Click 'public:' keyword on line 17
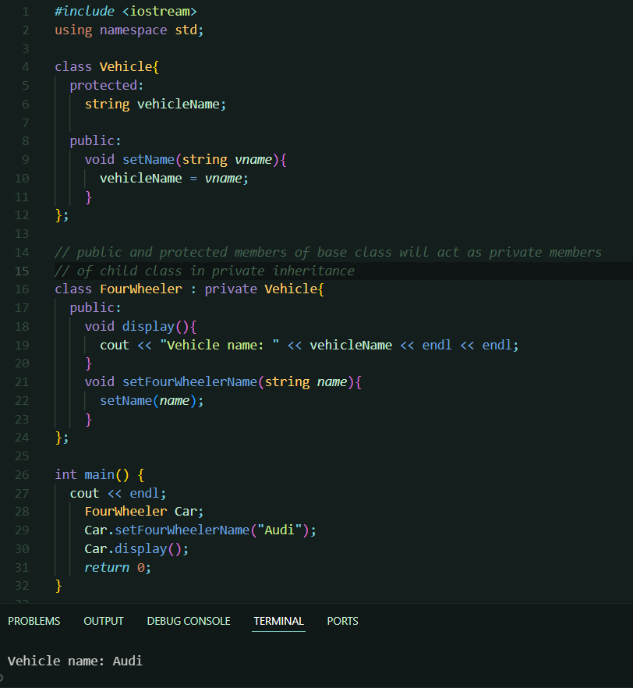This screenshot has height=688, width=633. pos(95,308)
